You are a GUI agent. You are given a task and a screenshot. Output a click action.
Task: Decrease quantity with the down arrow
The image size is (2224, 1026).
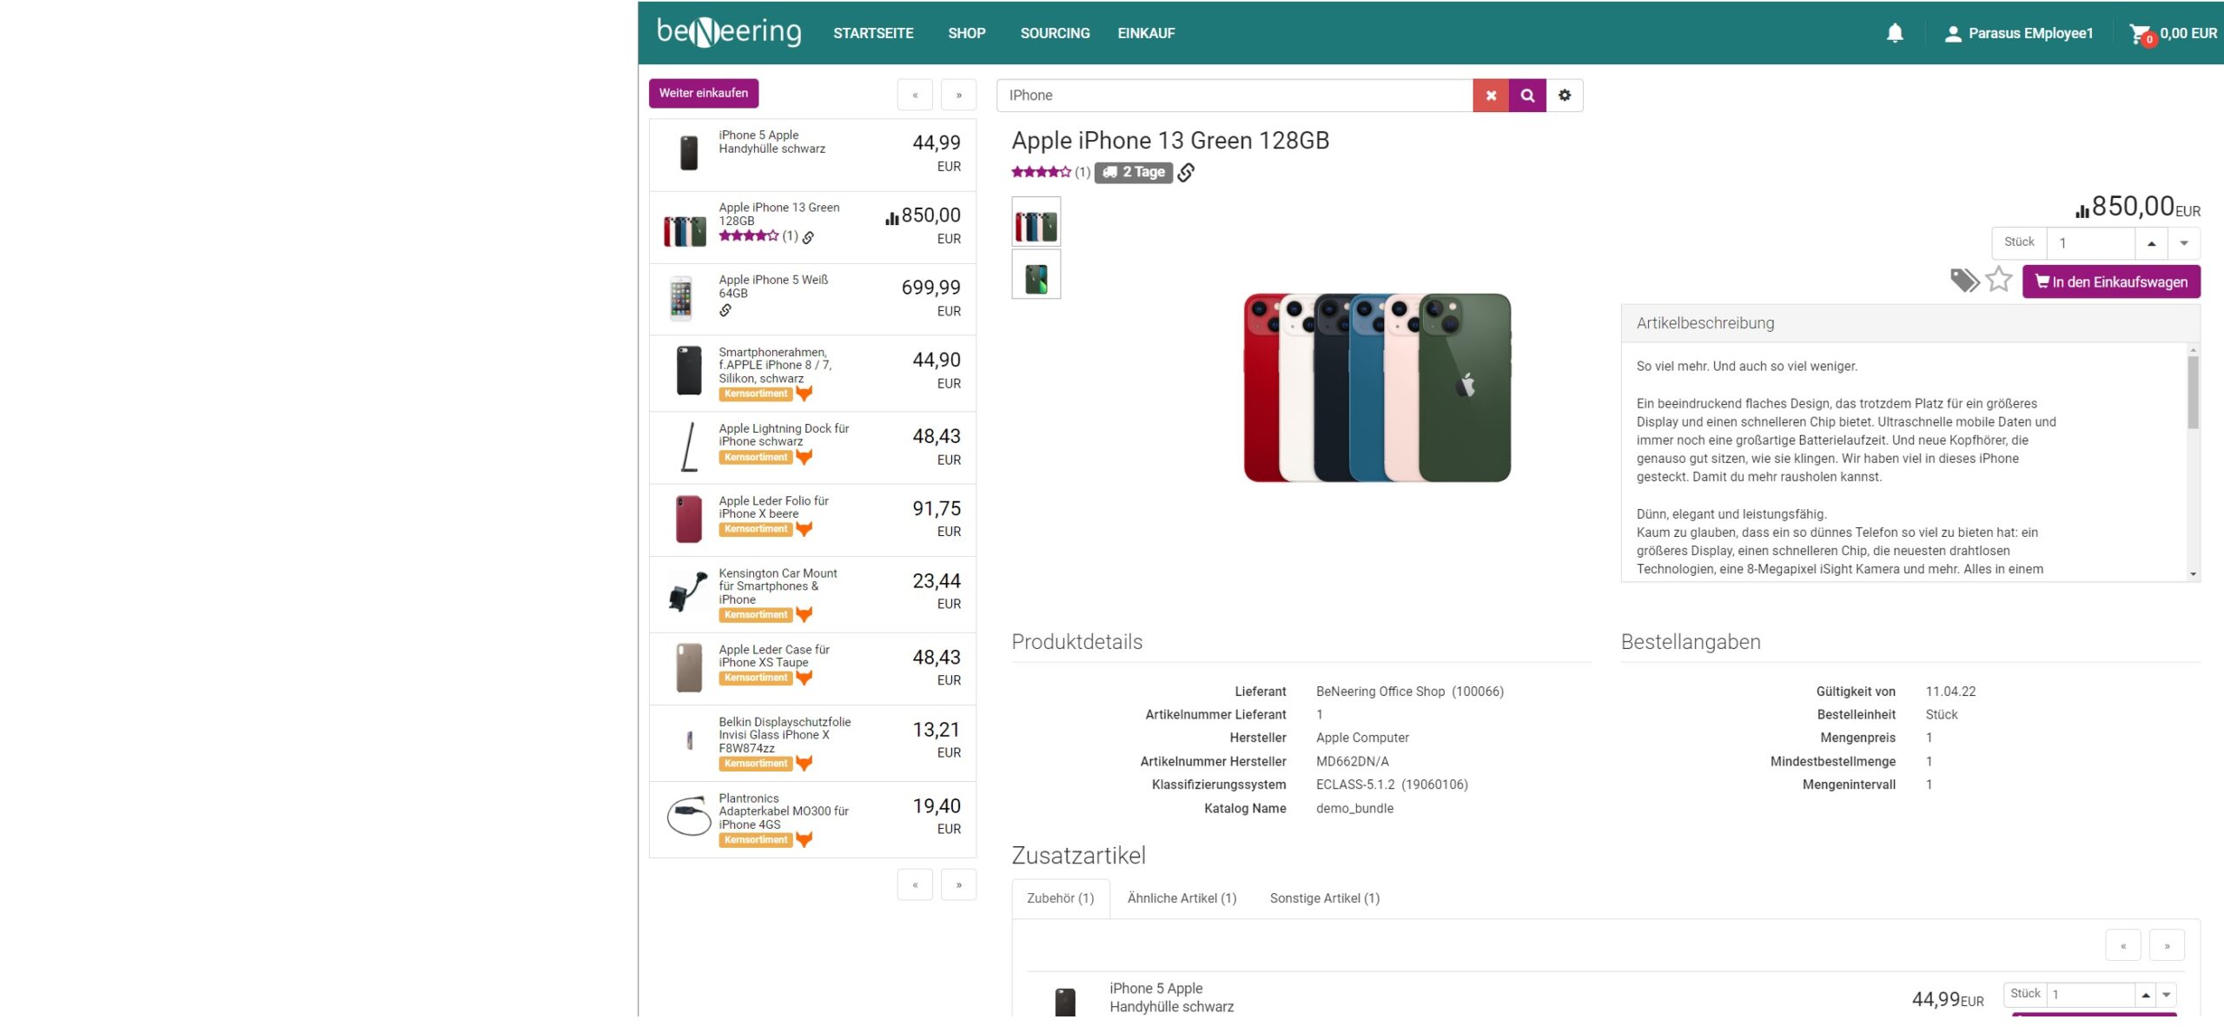2184,243
